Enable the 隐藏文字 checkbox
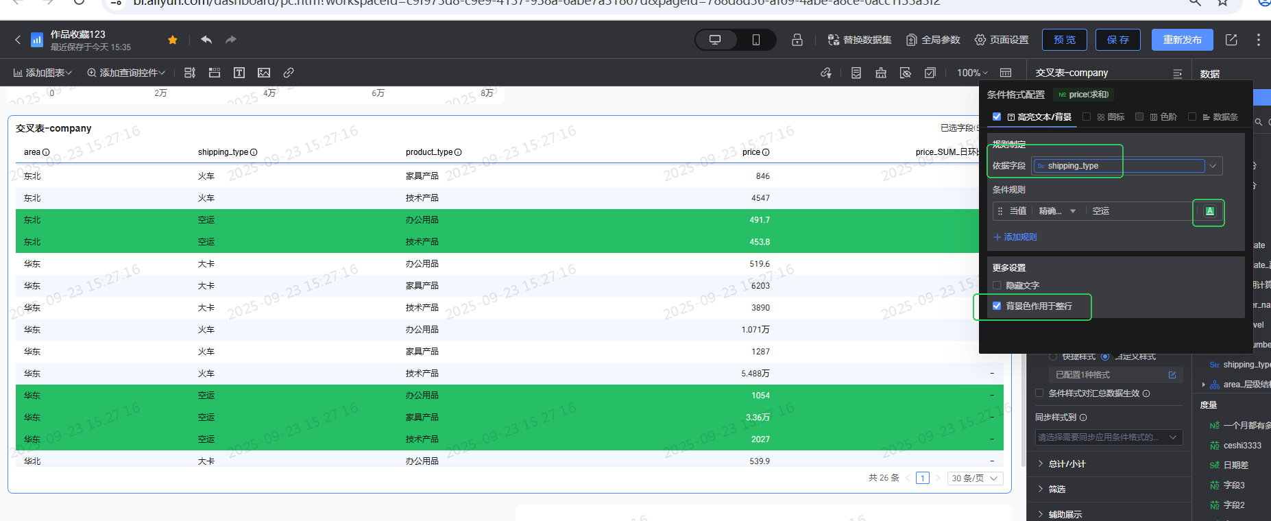This screenshot has height=521, width=1271. click(x=997, y=285)
